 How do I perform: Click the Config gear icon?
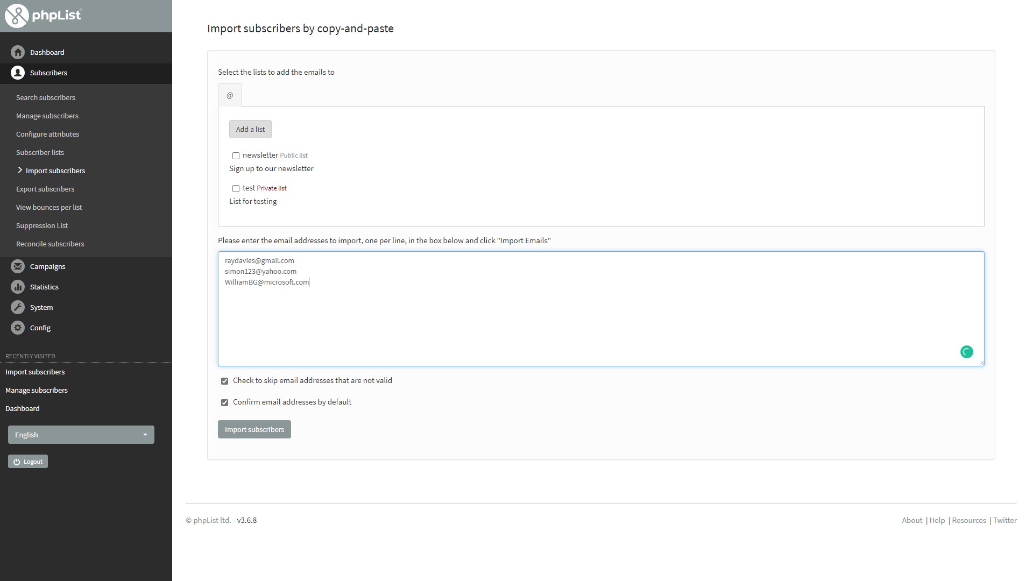[x=18, y=328]
